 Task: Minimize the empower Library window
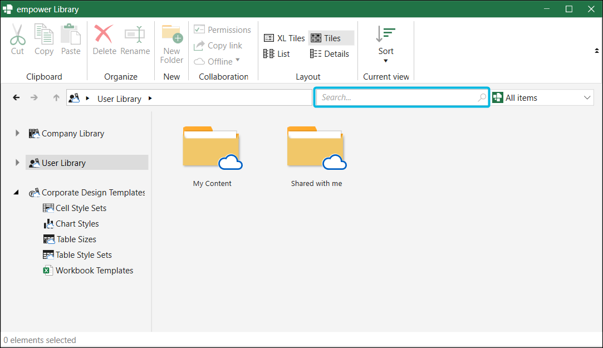tap(547, 9)
